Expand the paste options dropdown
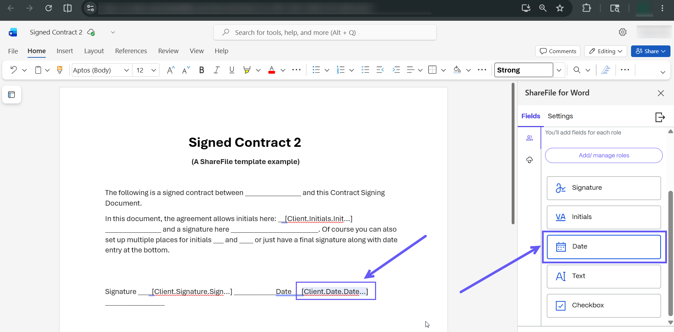 [x=47, y=70]
